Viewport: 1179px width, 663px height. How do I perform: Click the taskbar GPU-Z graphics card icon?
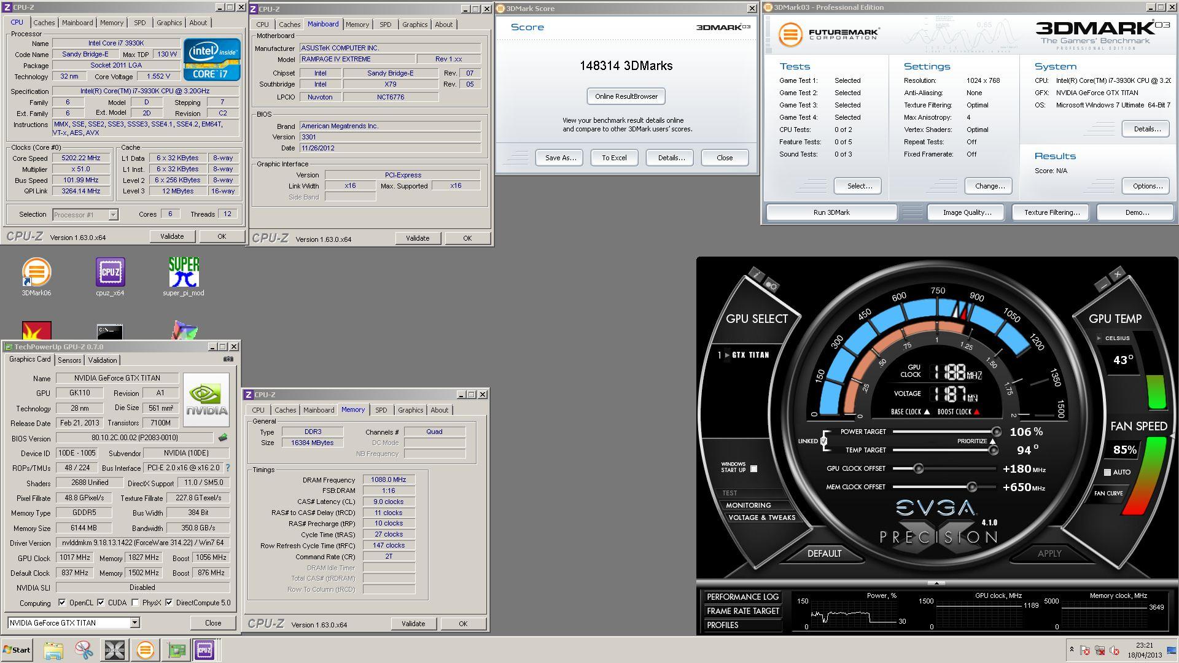click(176, 650)
